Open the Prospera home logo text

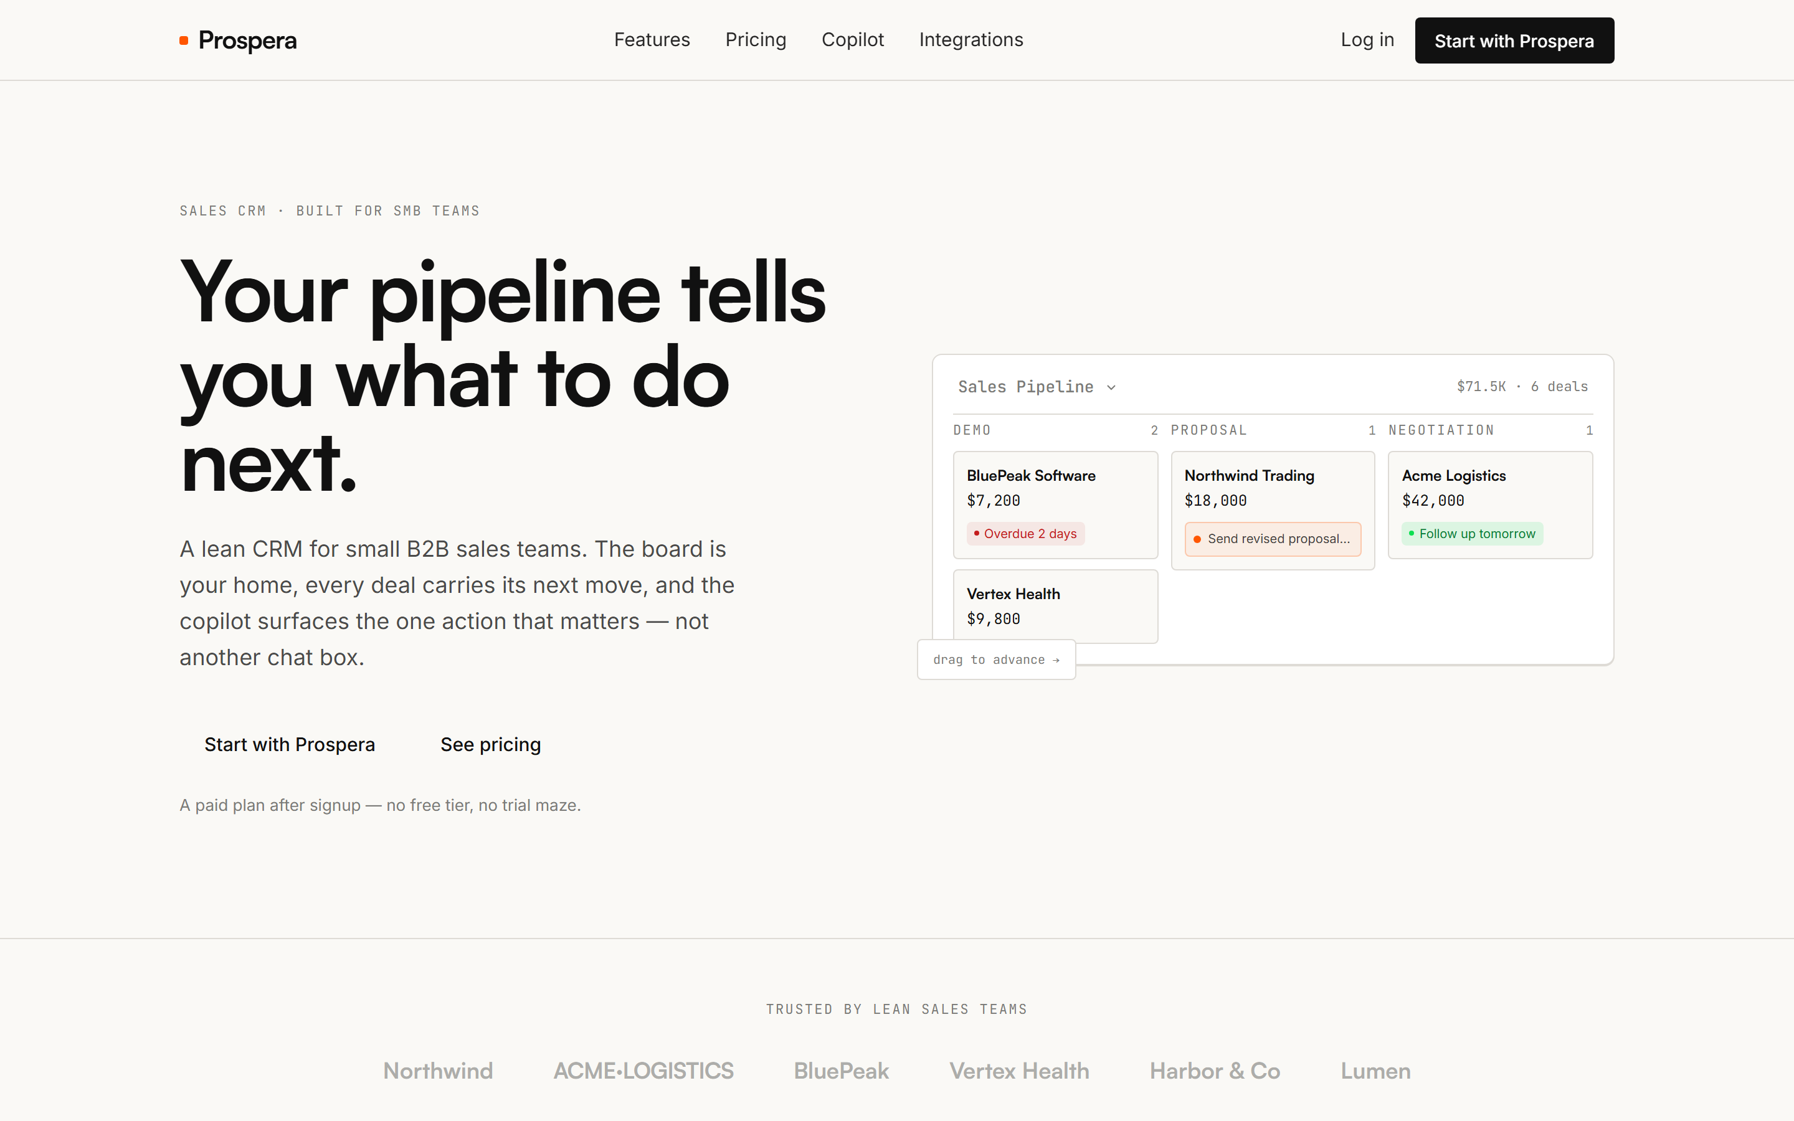coord(247,40)
